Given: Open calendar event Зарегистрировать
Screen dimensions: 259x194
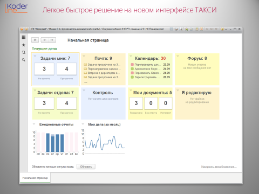Looking at the screenshot, I should click(x=151, y=77).
